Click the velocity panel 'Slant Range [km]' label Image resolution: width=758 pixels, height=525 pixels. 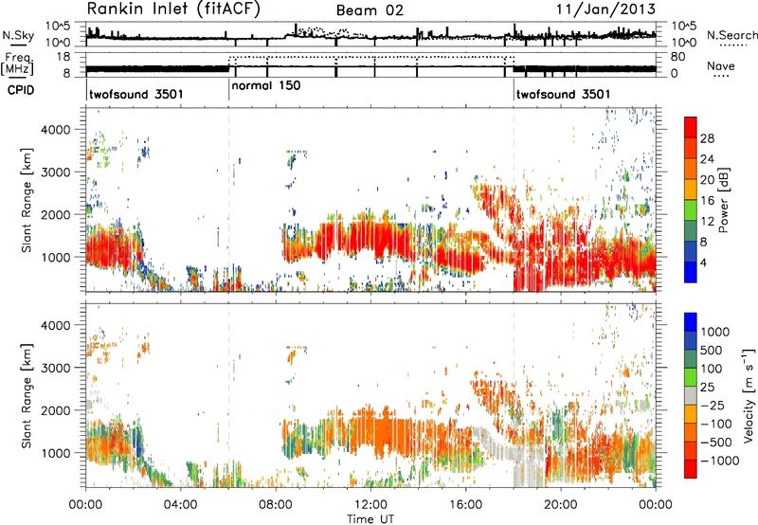(27, 396)
